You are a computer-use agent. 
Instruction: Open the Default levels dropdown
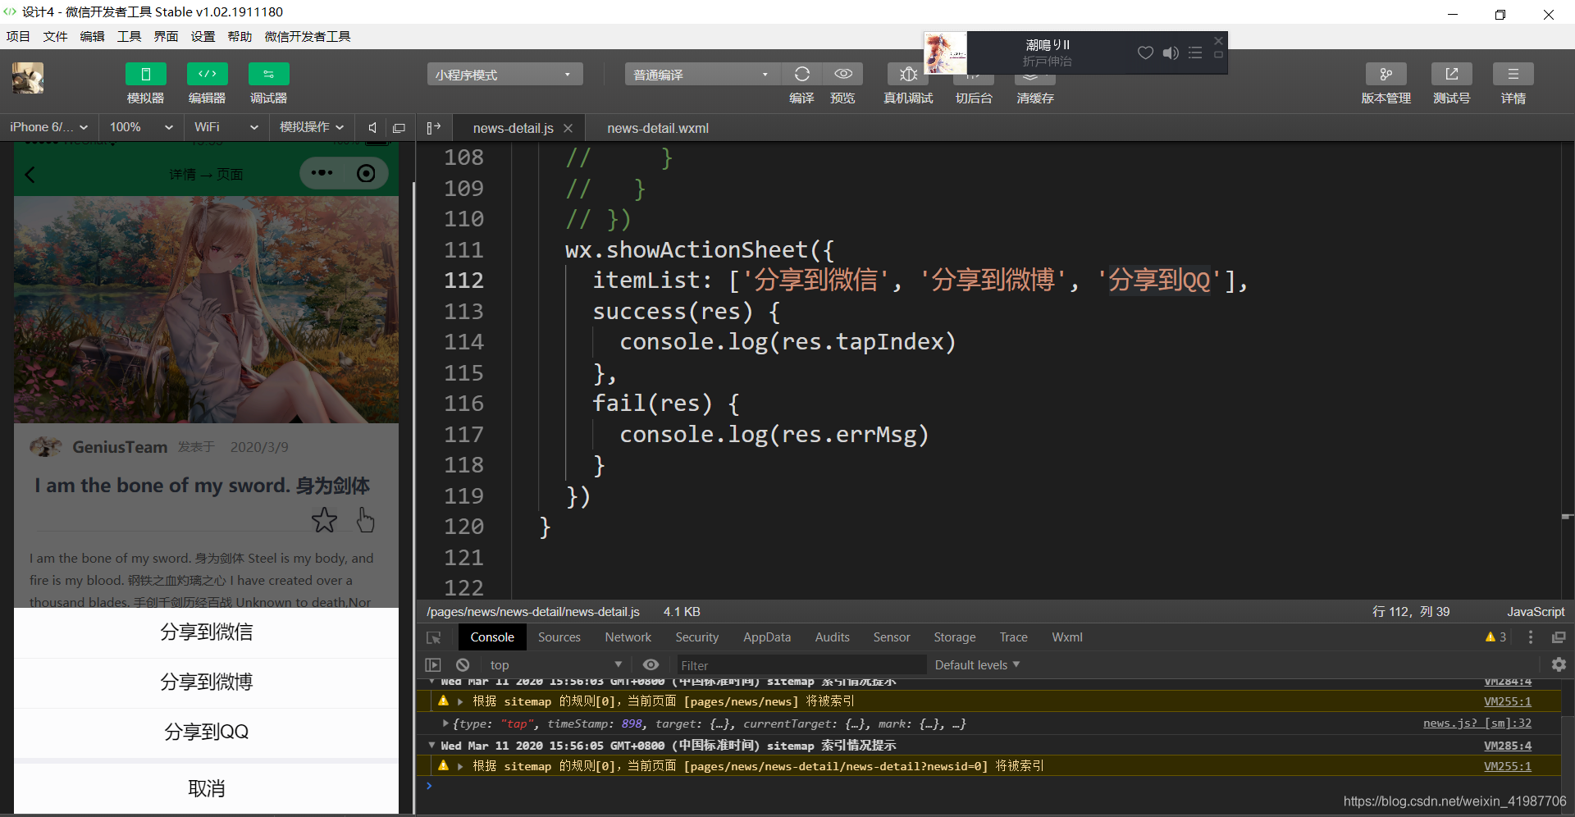click(977, 665)
